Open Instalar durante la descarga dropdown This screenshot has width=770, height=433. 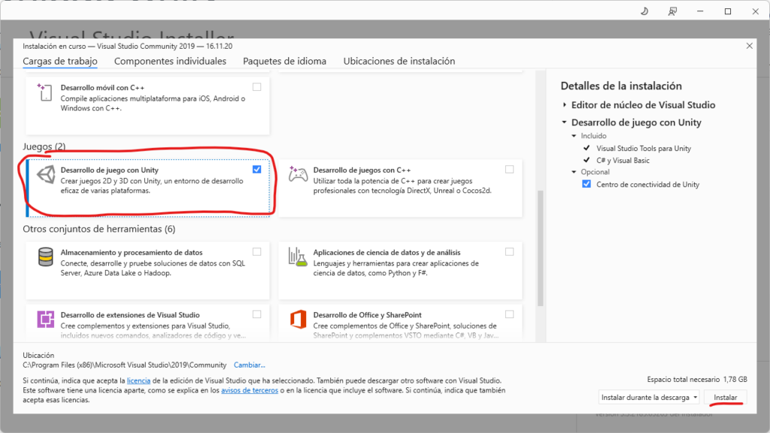click(x=649, y=397)
